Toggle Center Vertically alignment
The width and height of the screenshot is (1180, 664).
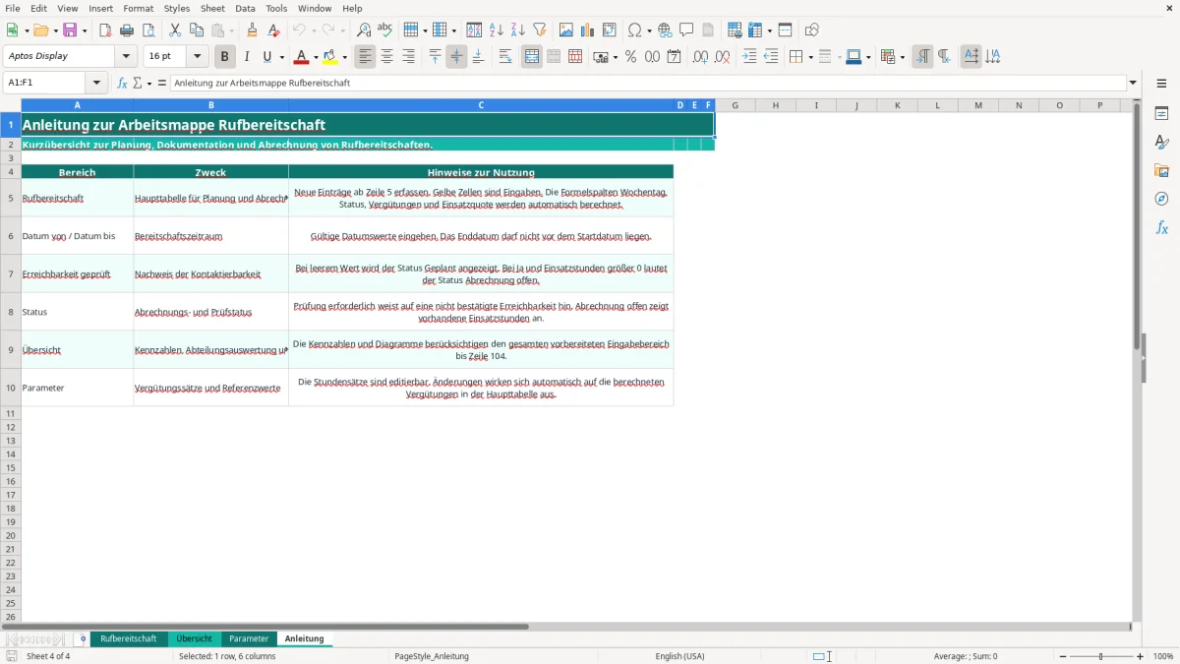point(456,57)
